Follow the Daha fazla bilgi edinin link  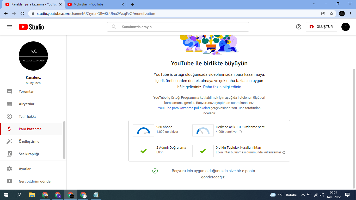222,87
